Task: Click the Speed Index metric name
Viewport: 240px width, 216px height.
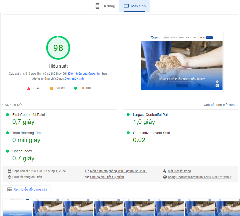Action: pos(22,151)
